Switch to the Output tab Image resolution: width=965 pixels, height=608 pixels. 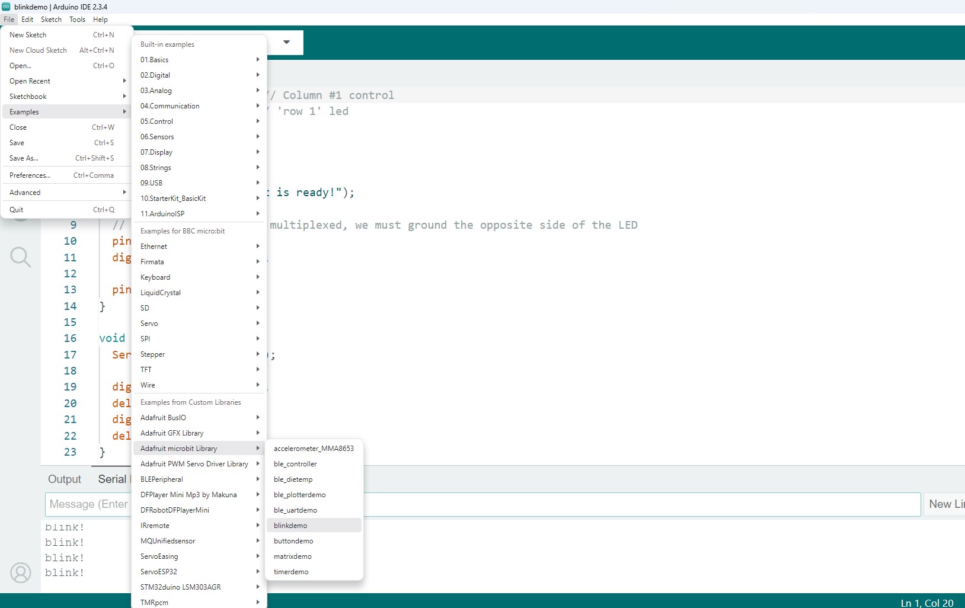[x=65, y=479]
